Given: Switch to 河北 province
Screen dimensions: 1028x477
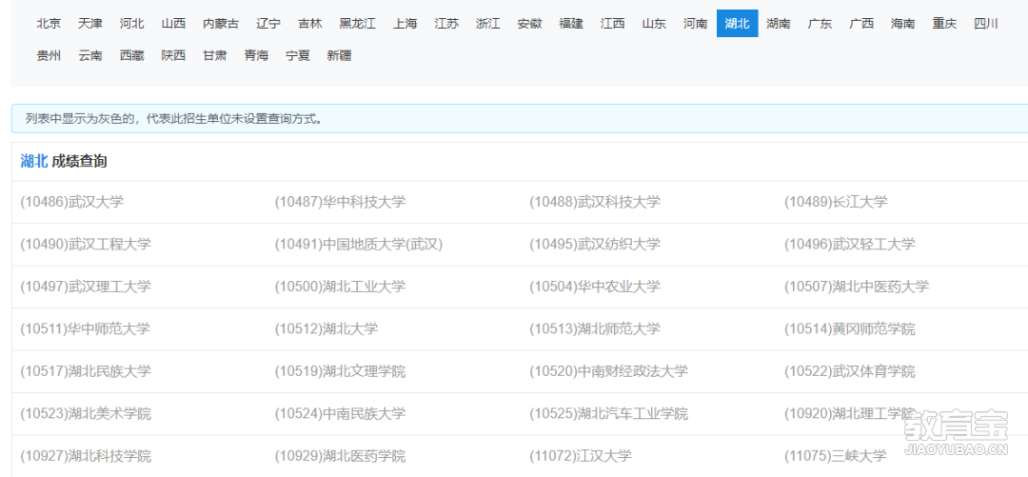Looking at the screenshot, I should pyautogui.click(x=131, y=24).
